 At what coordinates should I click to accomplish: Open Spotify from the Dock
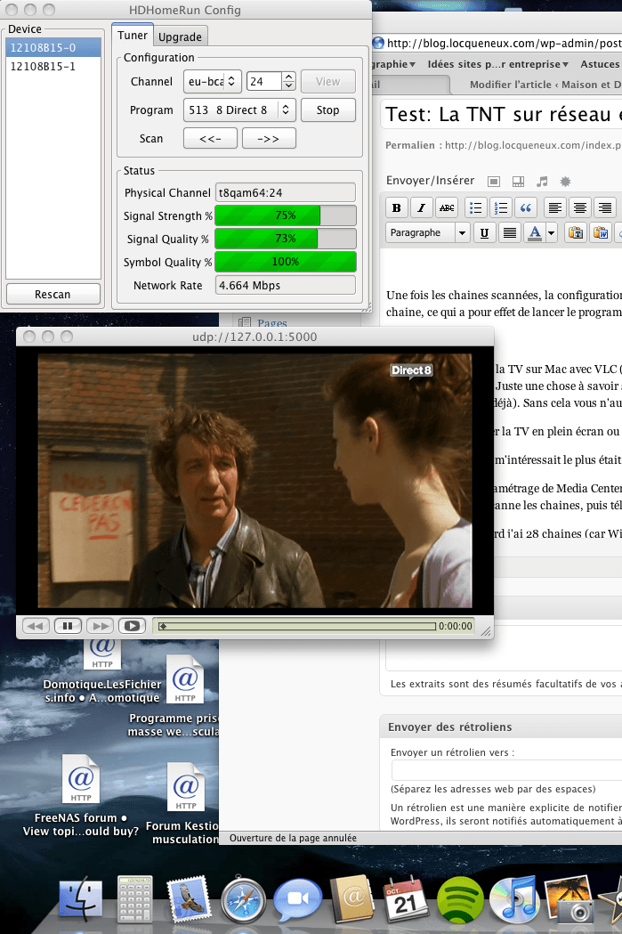pos(460,899)
